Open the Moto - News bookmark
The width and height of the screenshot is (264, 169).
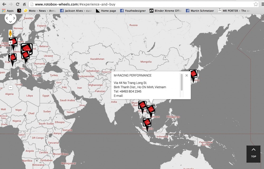coord(40,11)
